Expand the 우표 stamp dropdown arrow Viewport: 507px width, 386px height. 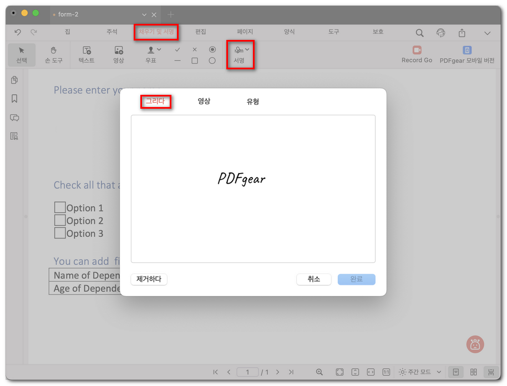tap(159, 49)
